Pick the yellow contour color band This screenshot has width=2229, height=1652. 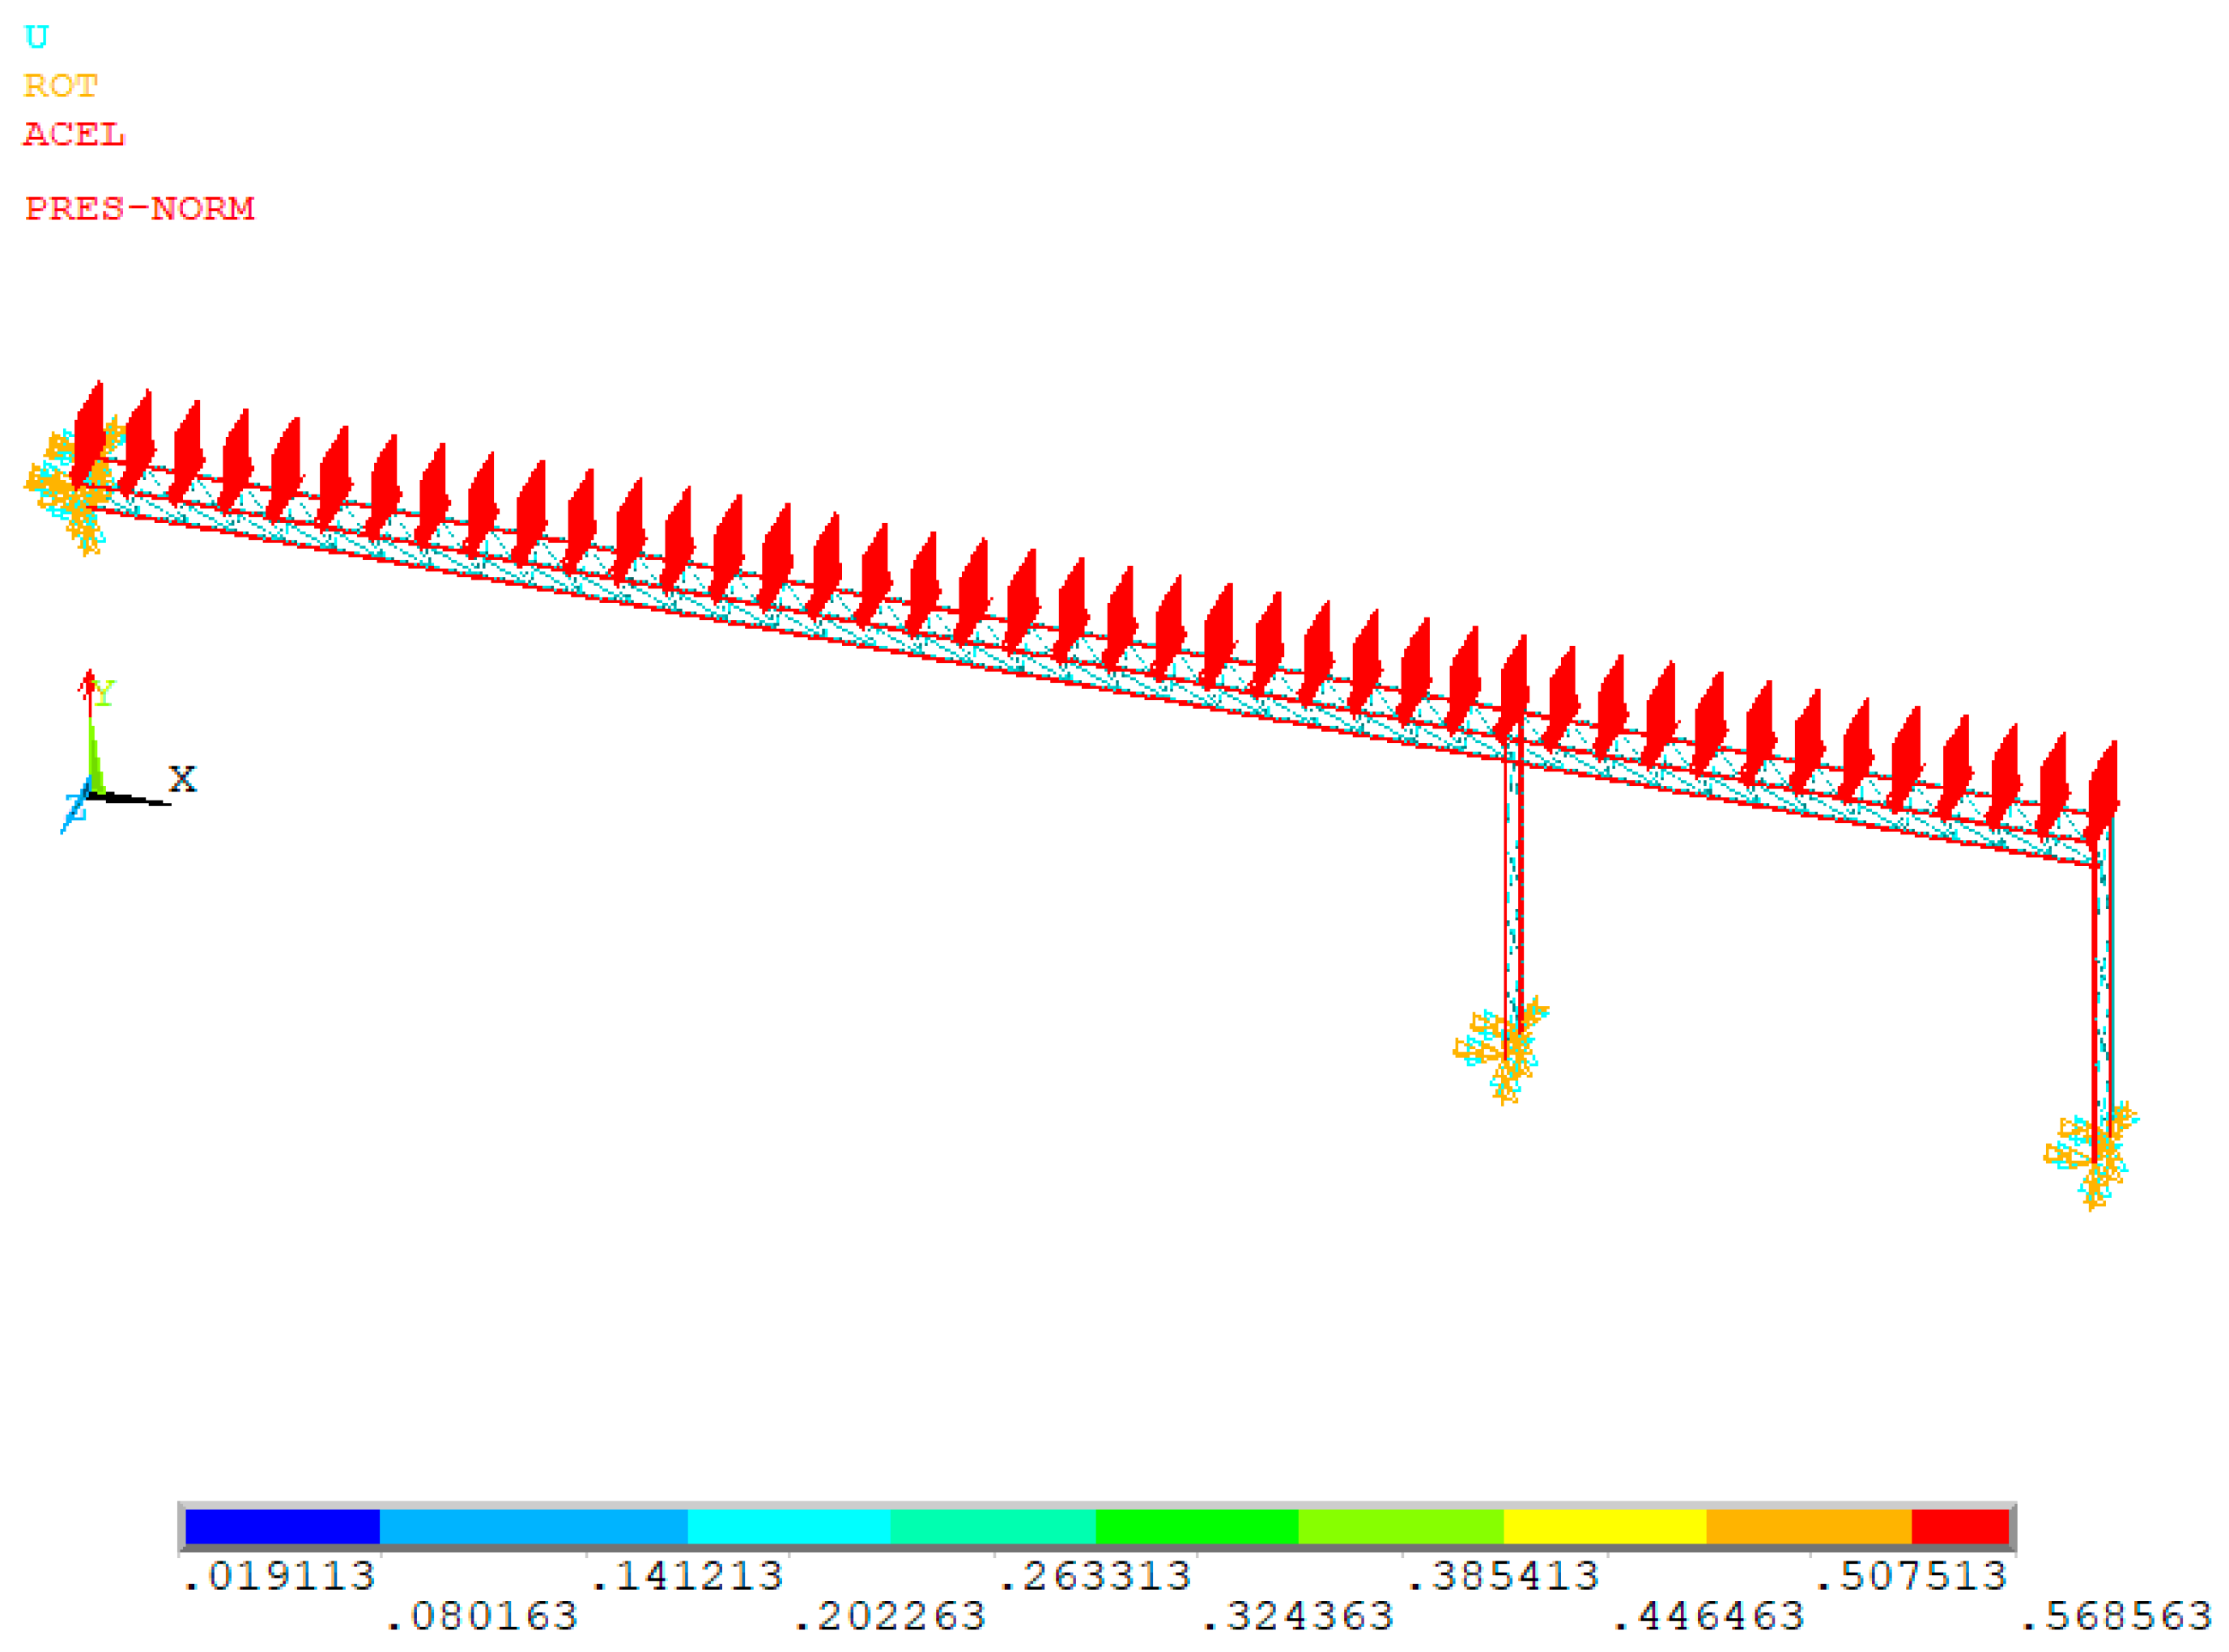(1605, 1527)
